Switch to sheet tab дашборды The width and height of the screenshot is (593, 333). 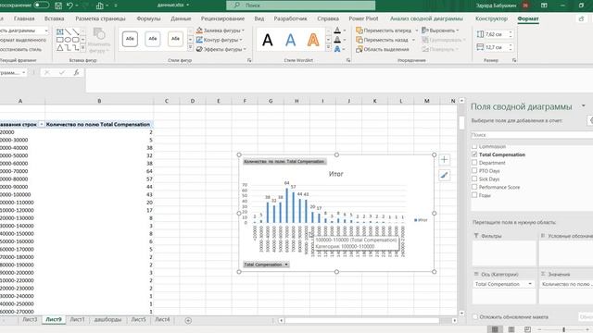[x=107, y=319]
